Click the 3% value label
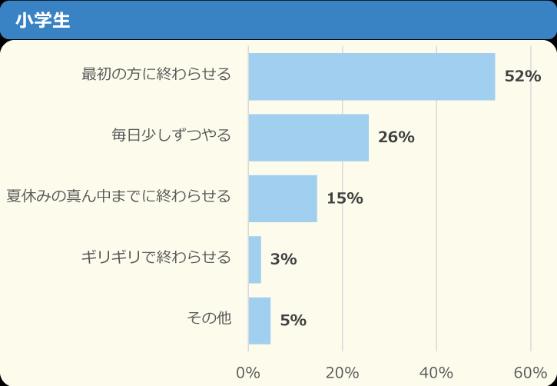The height and width of the screenshot is (386, 557). 283,259
